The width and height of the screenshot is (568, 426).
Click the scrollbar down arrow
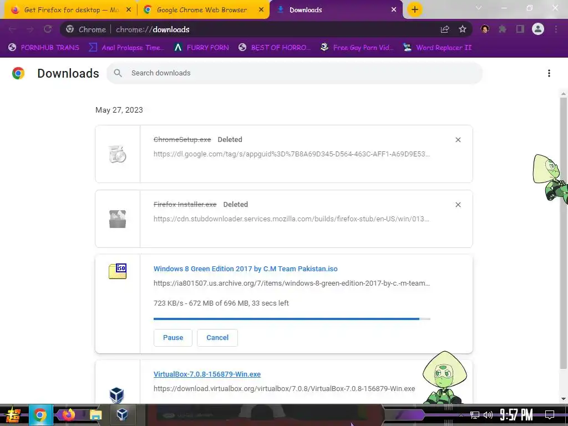pyautogui.click(x=564, y=399)
